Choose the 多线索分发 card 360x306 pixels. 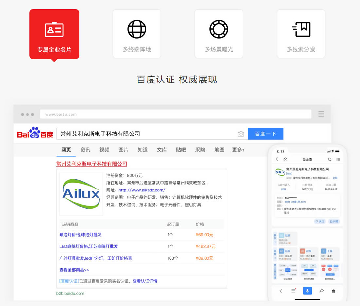point(301,34)
